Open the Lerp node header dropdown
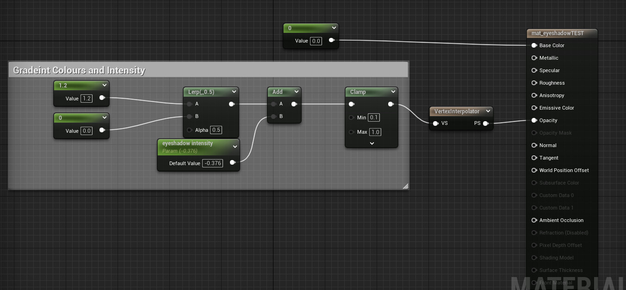The image size is (626, 290). pyautogui.click(x=235, y=92)
